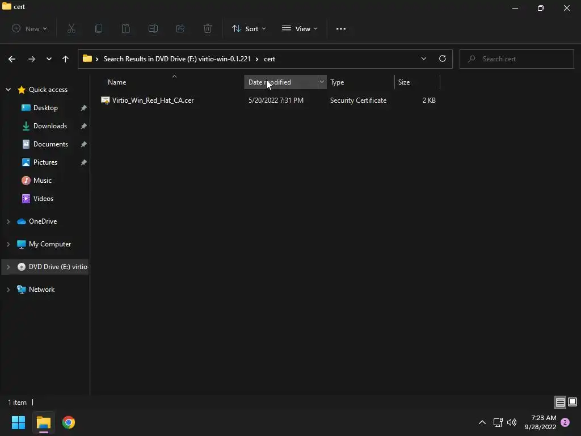Open the View layout dropdown
581x436 pixels.
(300, 28)
